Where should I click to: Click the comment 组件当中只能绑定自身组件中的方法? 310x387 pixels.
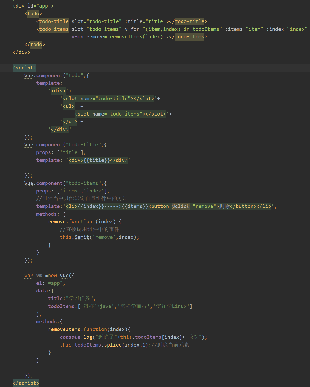[x=82, y=199]
